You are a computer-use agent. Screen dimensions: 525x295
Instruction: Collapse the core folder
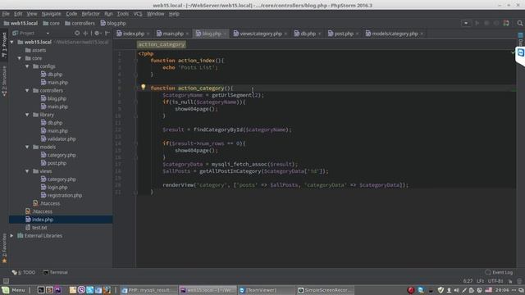pyautogui.click(x=20, y=58)
